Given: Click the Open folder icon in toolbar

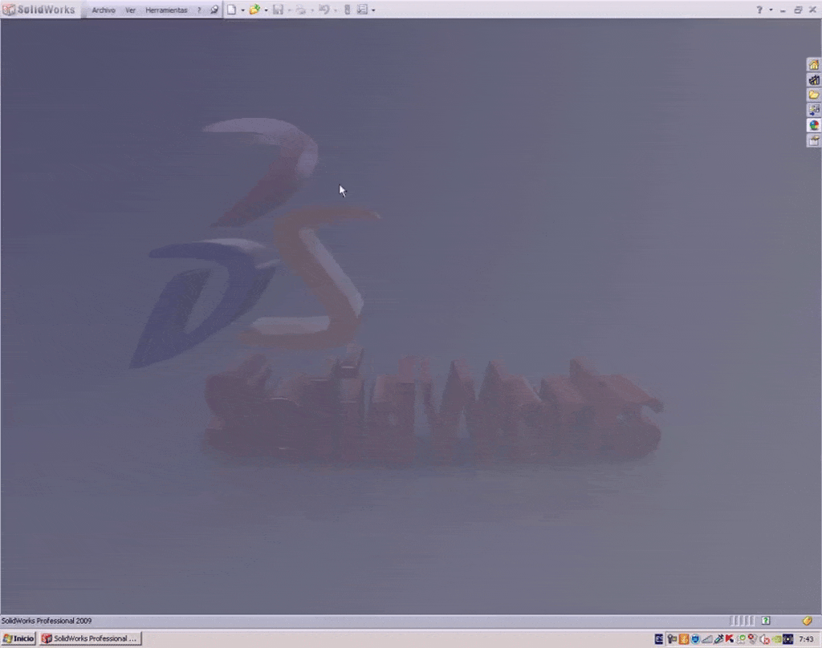Looking at the screenshot, I should [254, 10].
